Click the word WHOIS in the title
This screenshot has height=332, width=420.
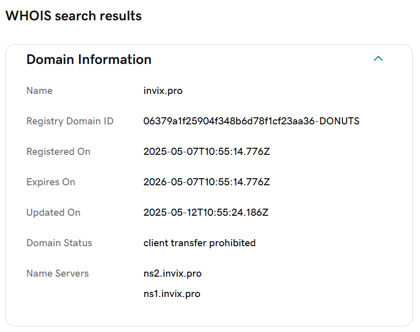click(28, 16)
